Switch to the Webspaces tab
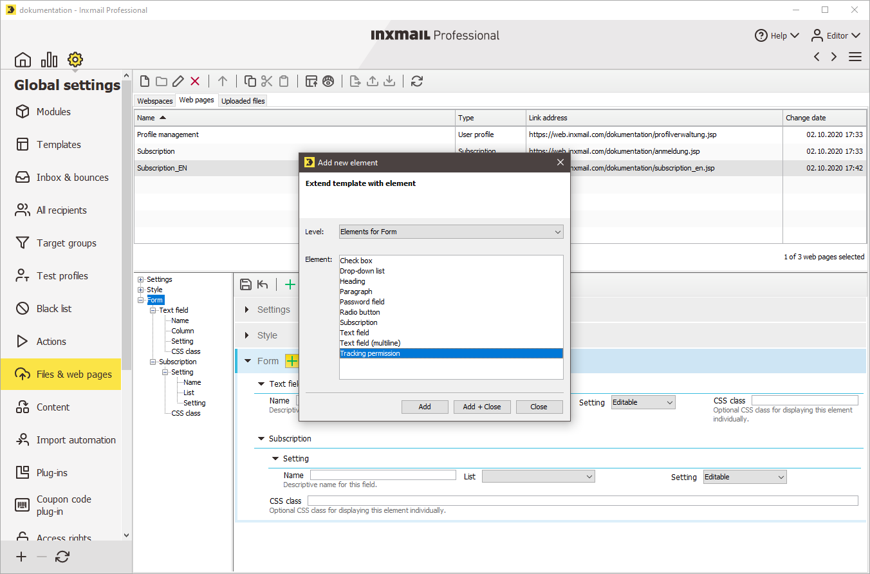 155,101
